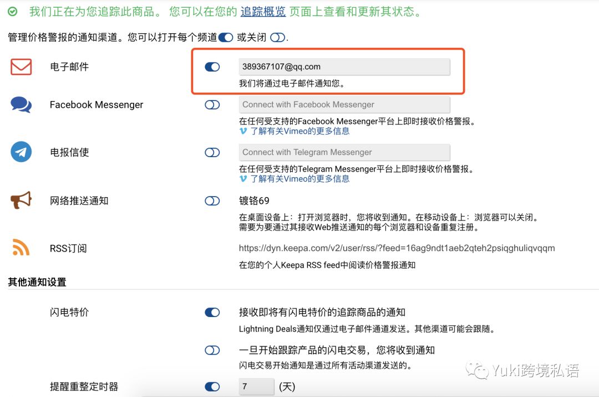599x397 pixels.
Task: Disable the email notification toggle
Action: (212, 66)
